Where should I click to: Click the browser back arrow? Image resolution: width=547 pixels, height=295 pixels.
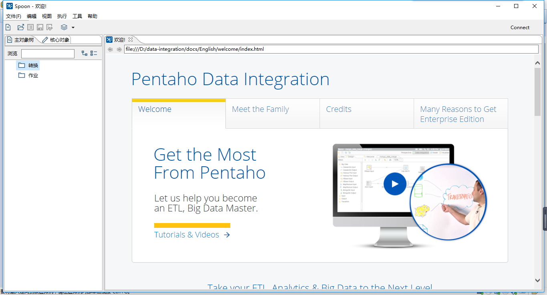(x=110, y=49)
